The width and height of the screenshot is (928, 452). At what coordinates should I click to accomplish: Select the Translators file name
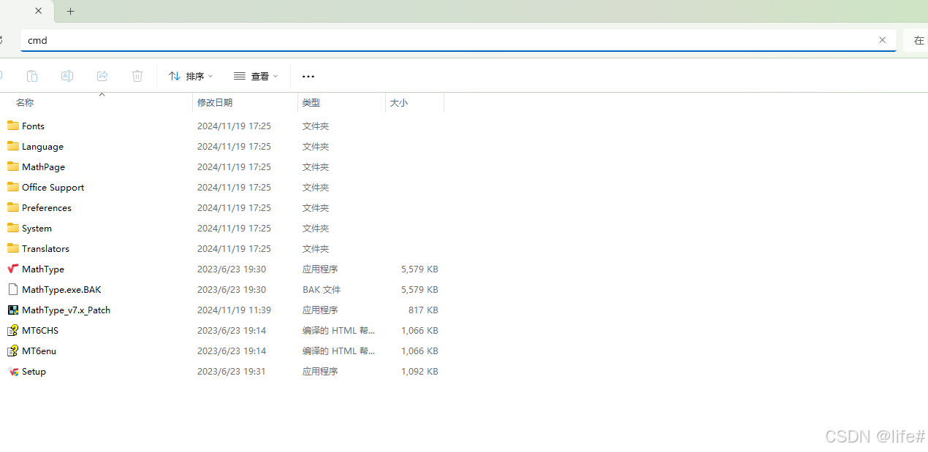(x=45, y=249)
